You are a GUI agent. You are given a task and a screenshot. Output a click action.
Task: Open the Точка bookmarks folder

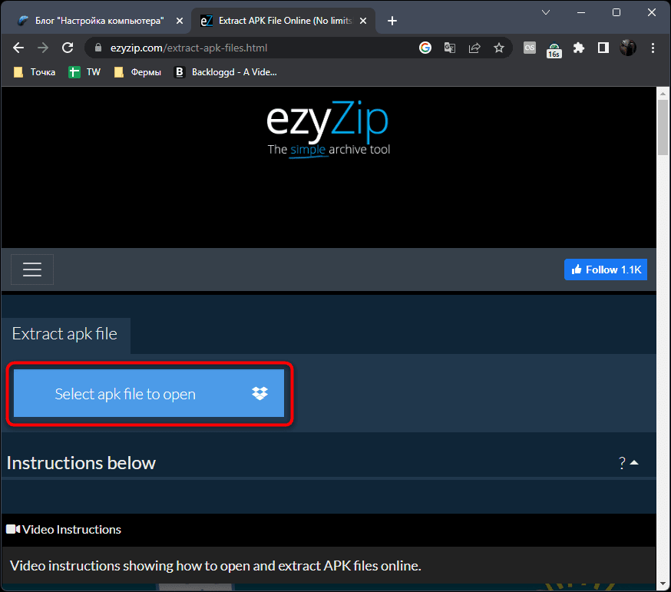coord(35,72)
